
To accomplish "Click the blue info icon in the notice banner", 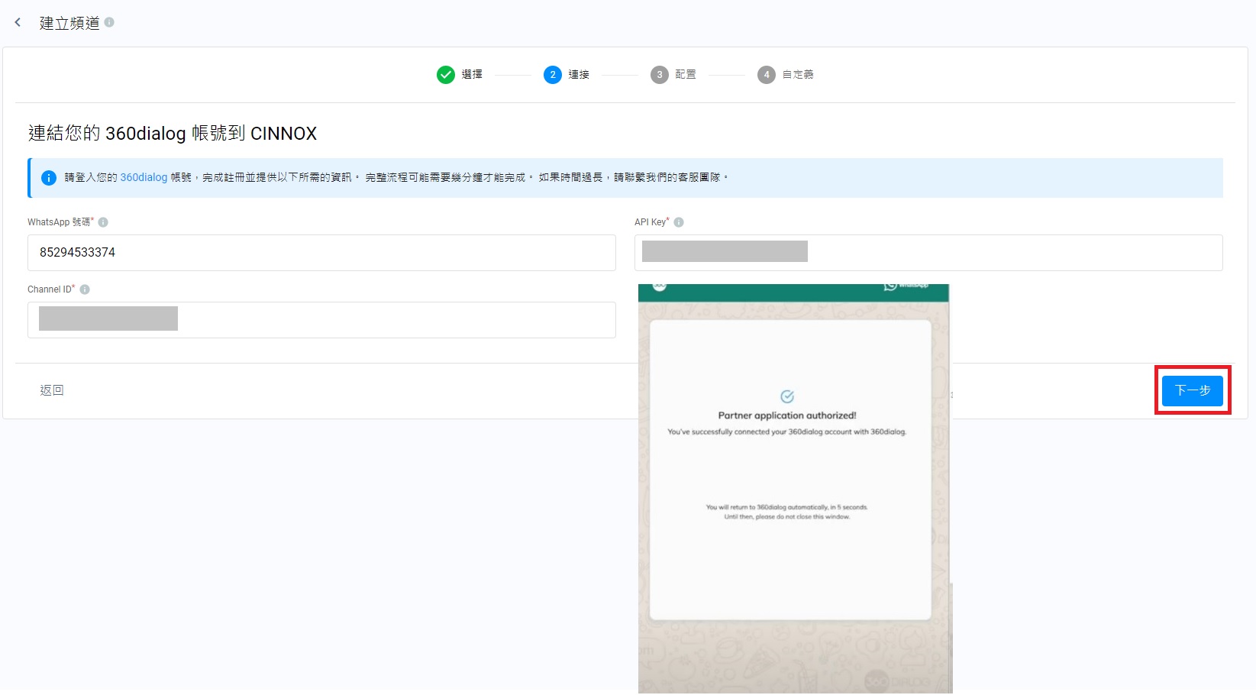I will click(x=49, y=178).
